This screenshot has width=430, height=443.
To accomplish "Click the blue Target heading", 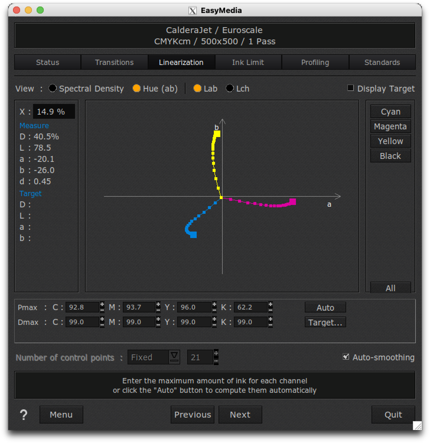I will pyautogui.click(x=30, y=193).
